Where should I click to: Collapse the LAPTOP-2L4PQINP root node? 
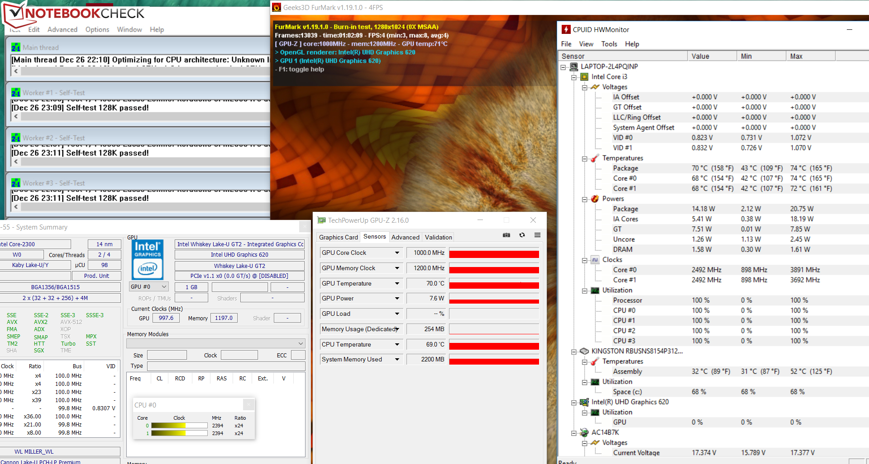coord(563,67)
